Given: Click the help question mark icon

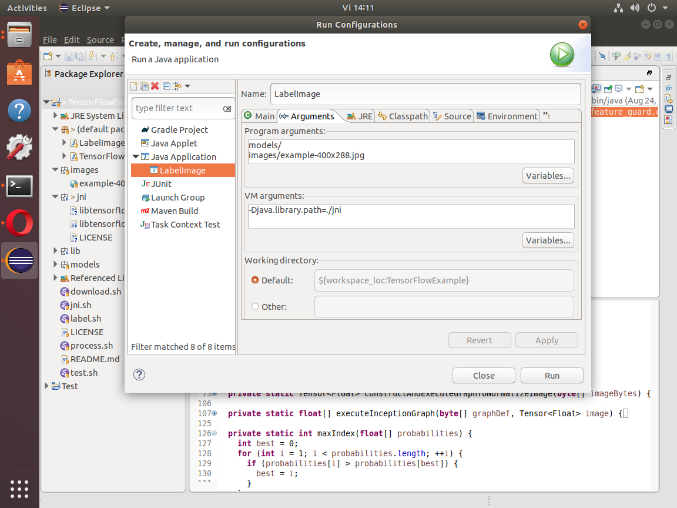Looking at the screenshot, I should [x=139, y=375].
